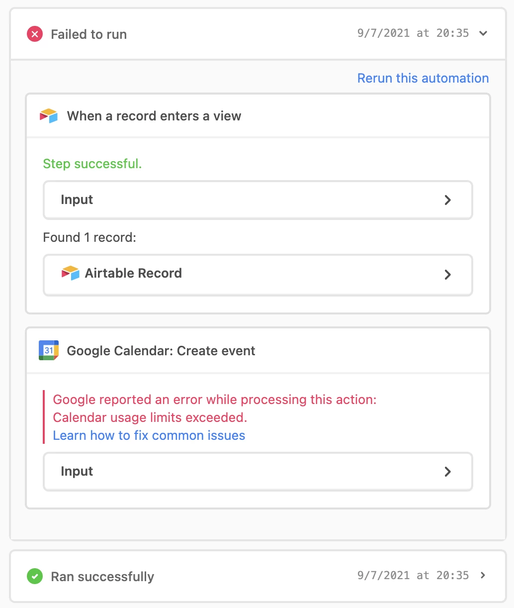This screenshot has height=608, width=514.
Task: Collapse the failed run with the down chevron
Action: [483, 33]
